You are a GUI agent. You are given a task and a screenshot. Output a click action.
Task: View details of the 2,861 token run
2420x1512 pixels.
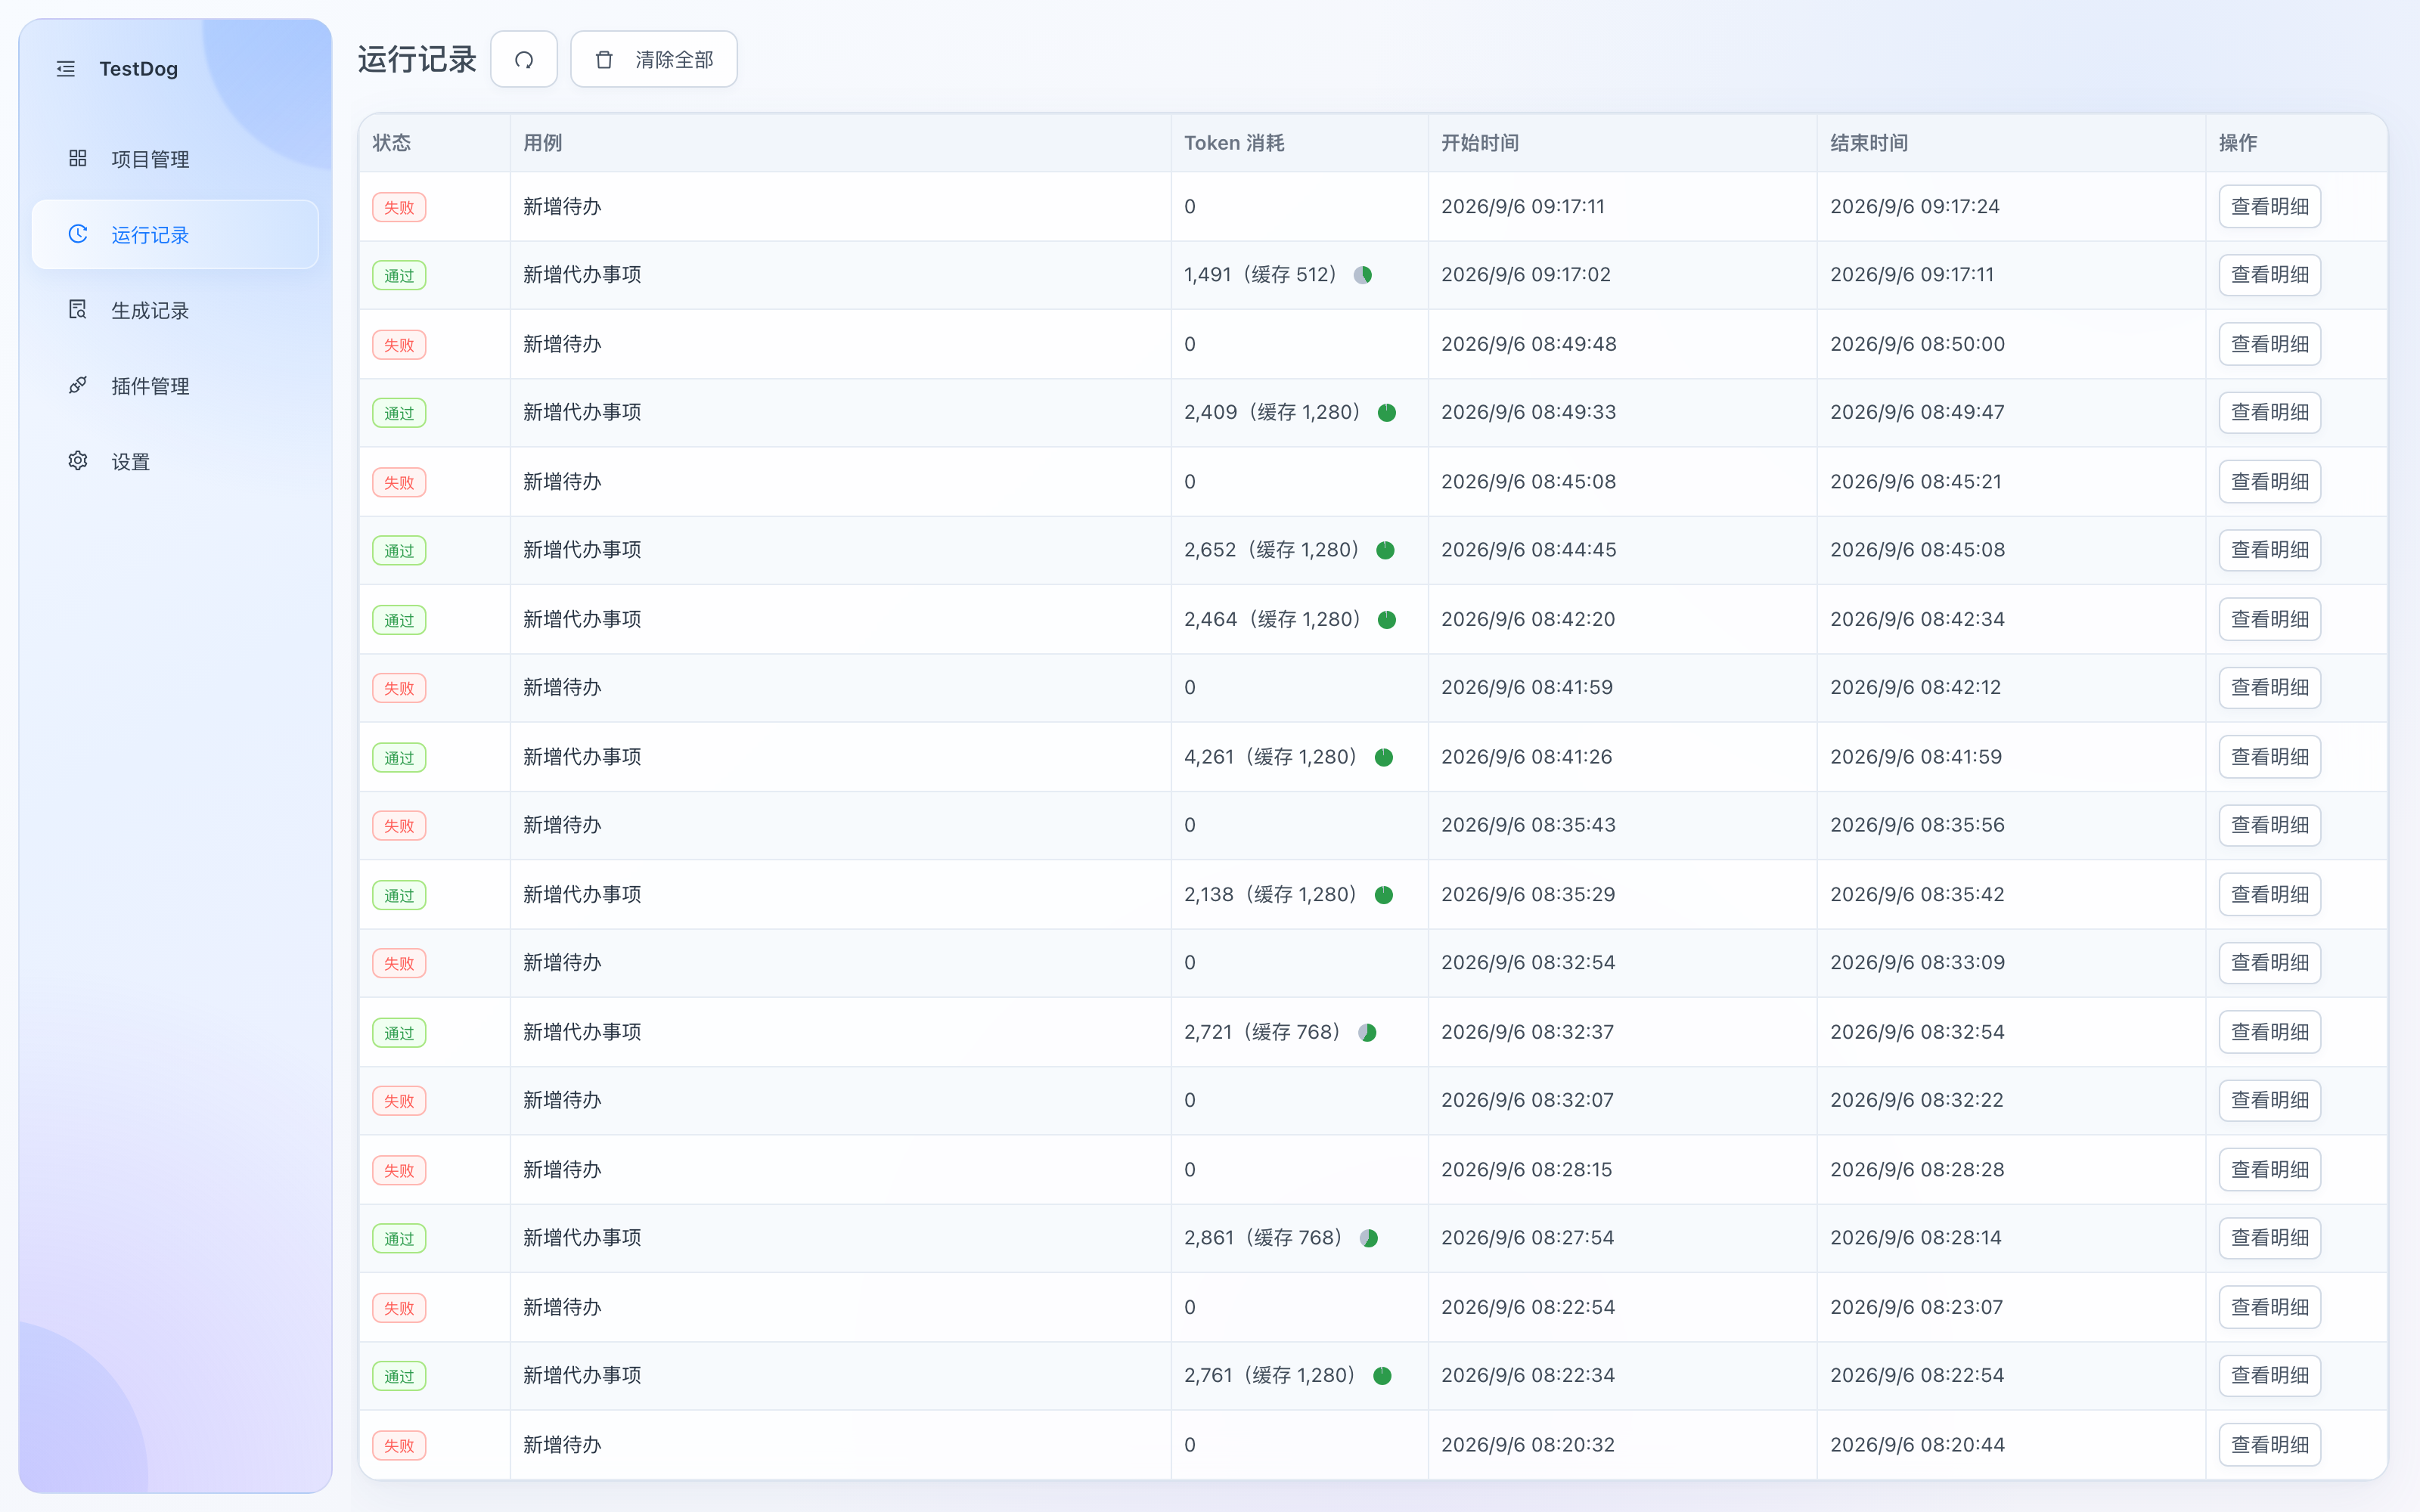2270,1238
